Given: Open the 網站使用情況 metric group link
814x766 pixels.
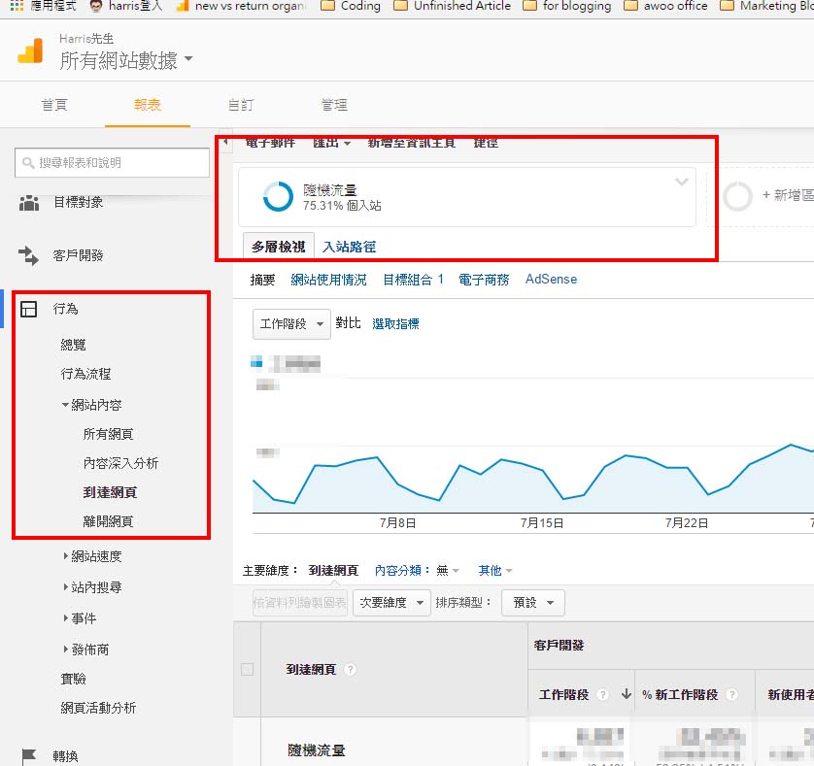Looking at the screenshot, I should (328, 280).
